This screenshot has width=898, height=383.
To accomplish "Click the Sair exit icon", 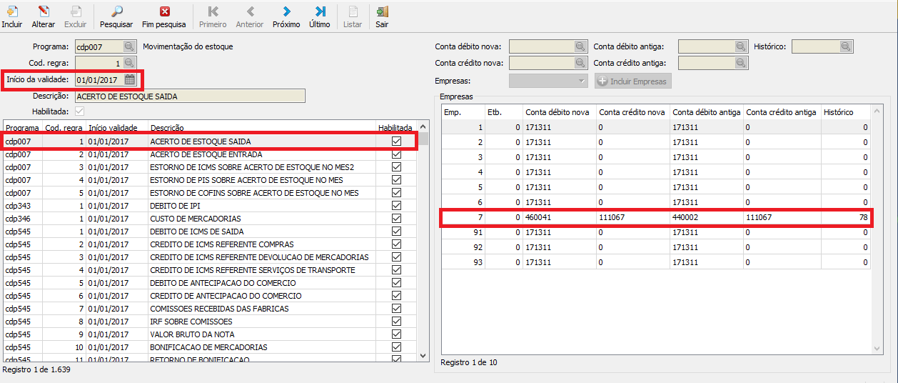I will (382, 12).
